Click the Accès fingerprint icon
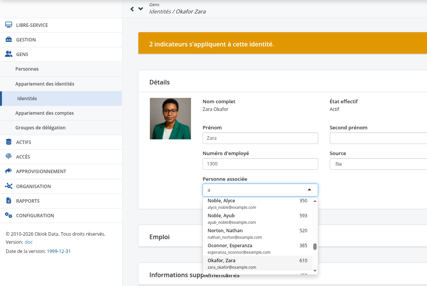This screenshot has height=286, width=427. click(x=9, y=157)
